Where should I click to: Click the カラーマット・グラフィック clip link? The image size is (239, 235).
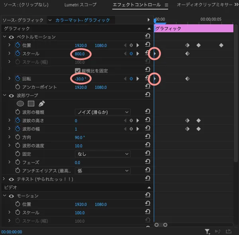pyautogui.click(x=82, y=20)
